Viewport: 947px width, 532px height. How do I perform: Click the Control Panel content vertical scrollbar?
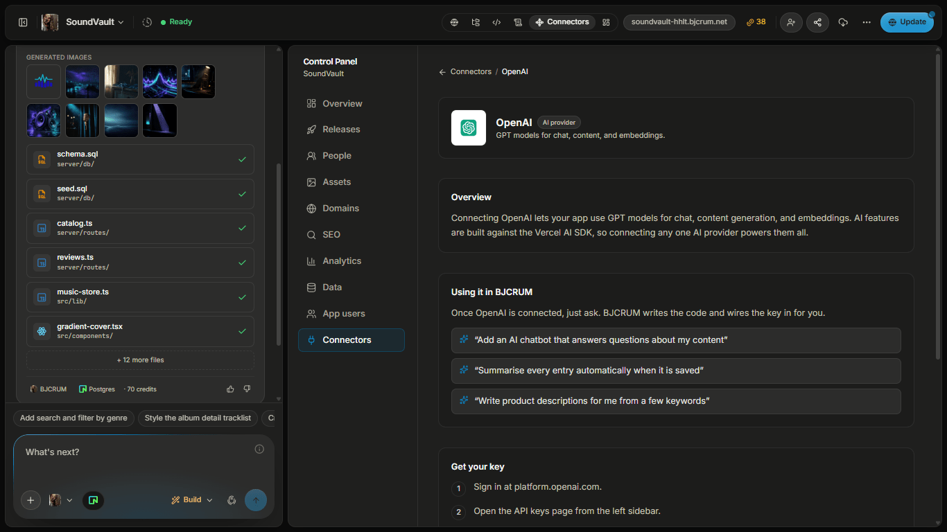coord(939,206)
